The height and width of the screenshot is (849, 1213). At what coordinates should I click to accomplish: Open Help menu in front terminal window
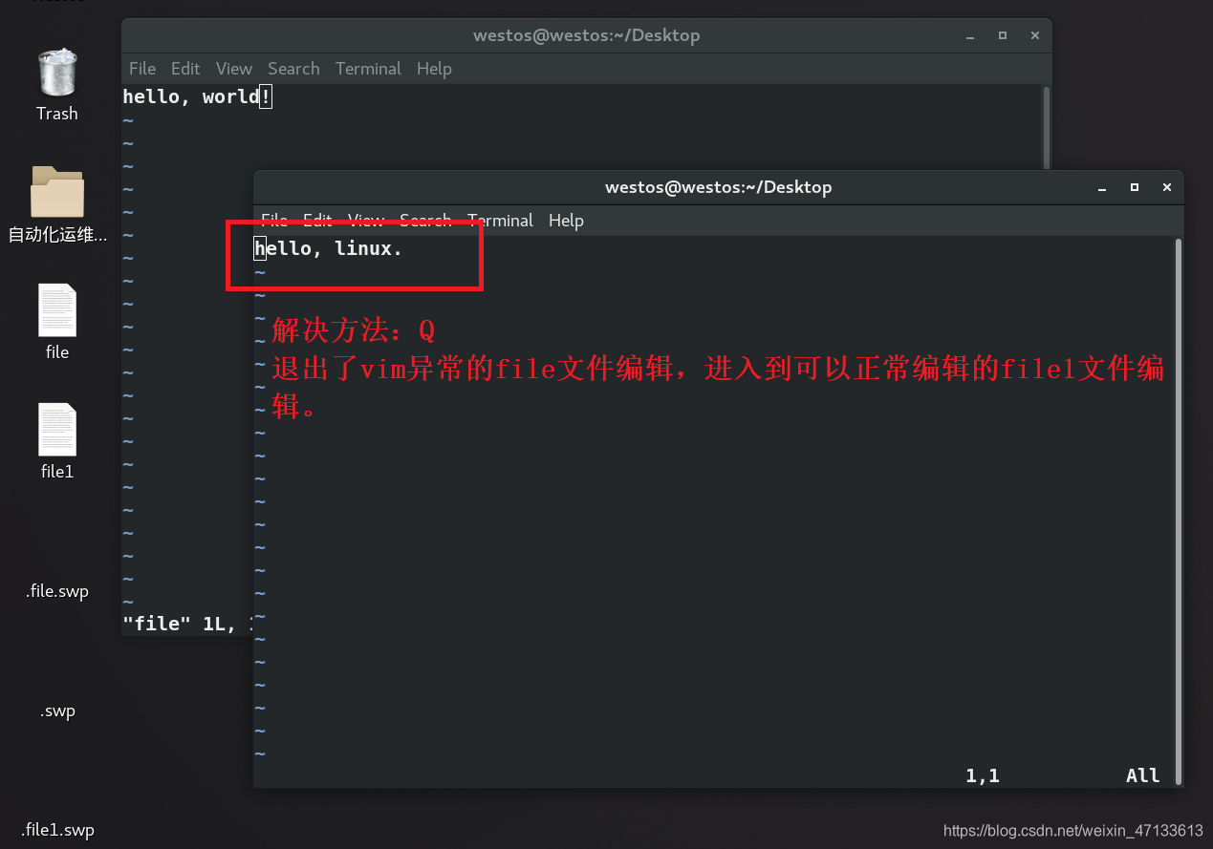(566, 221)
